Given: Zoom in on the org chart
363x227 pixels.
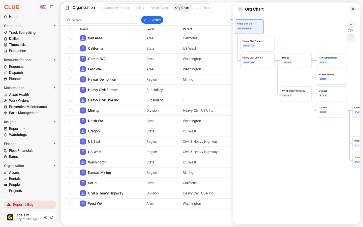Looking at the screenshot, I should coord(351,24).
